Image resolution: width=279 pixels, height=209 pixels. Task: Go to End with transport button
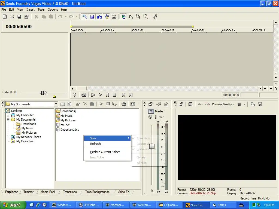(131, 95)
